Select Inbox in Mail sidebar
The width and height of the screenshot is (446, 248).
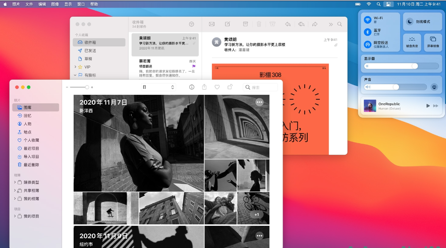[99, 42]
